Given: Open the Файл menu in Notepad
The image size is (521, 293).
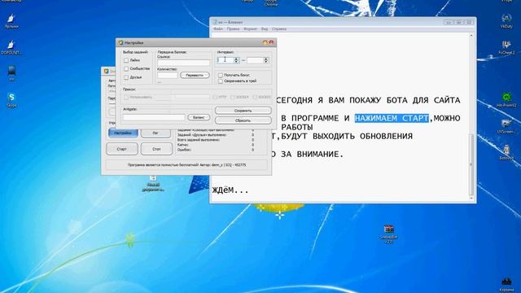Looking at the screenshot, I should (218, 29).
